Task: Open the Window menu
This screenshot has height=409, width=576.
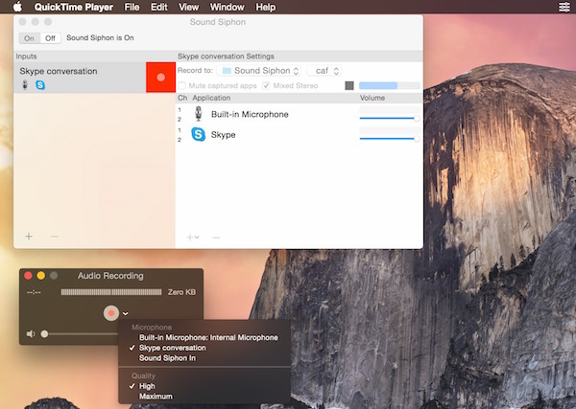Action: [227, 7]
